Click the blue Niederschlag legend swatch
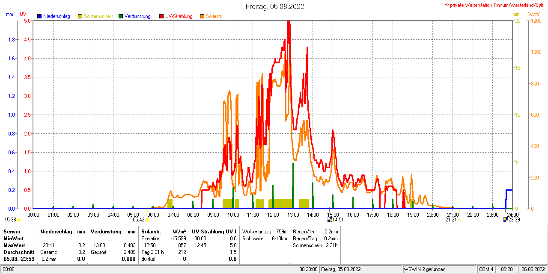548x274 pixels. (39, 16)
